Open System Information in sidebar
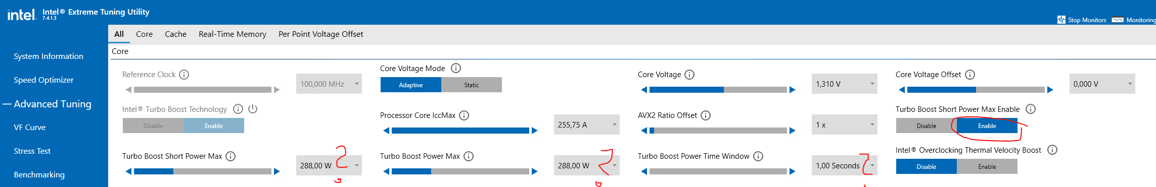 pyautogui.click(x=49, y=56)
